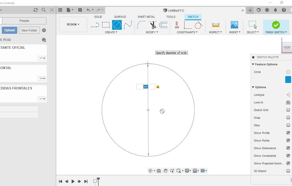This screenshot has width=292, height=186.
Task: Click the Insert Image icon
Action: (234, 25)
